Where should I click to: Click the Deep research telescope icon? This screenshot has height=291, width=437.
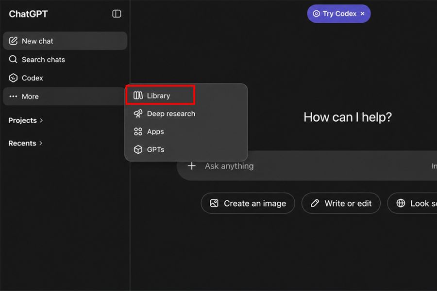click(138, 113)
